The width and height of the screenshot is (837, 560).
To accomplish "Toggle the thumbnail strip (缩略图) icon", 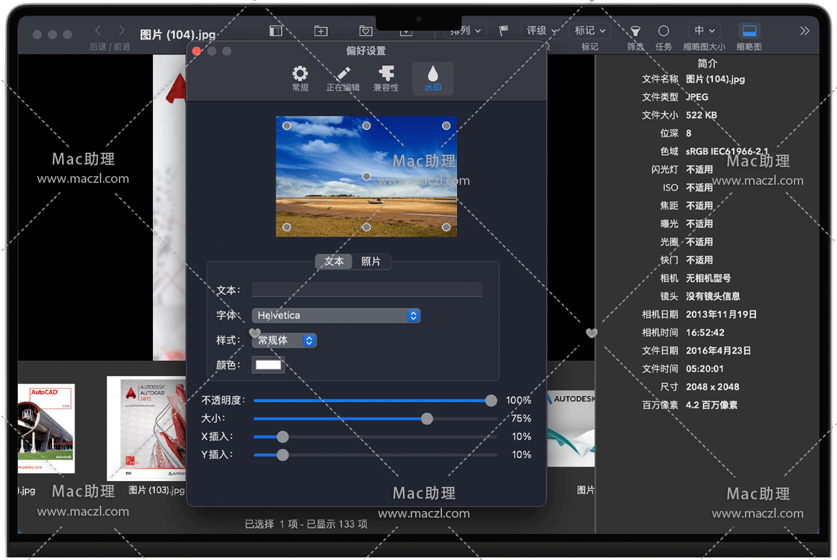I will tap(750, 31).
